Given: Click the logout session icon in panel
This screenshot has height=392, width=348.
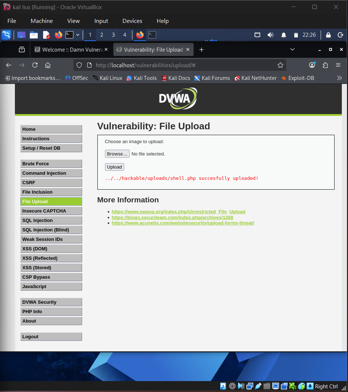Looking at the screenshot, I should point(340,35).
